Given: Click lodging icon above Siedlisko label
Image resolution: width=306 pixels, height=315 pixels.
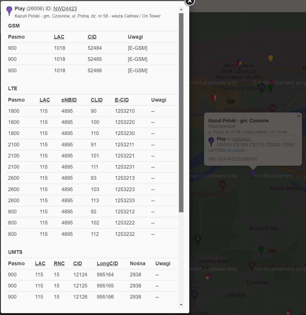Looking at the screenshot, I should click(222, 185).
